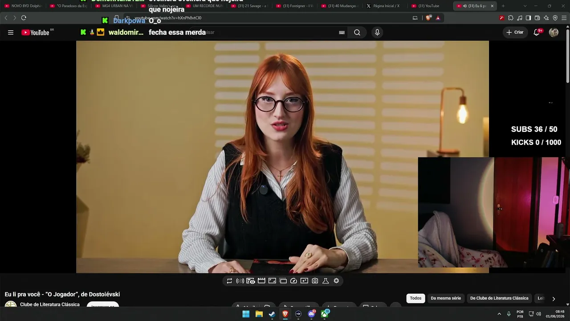Open the account avatar menu
The width and height of the screenshot is (570, 321).
[x=554, y=33]
